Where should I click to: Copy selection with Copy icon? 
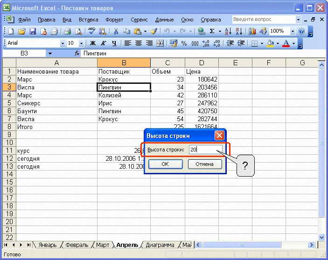tap(126, 31)
